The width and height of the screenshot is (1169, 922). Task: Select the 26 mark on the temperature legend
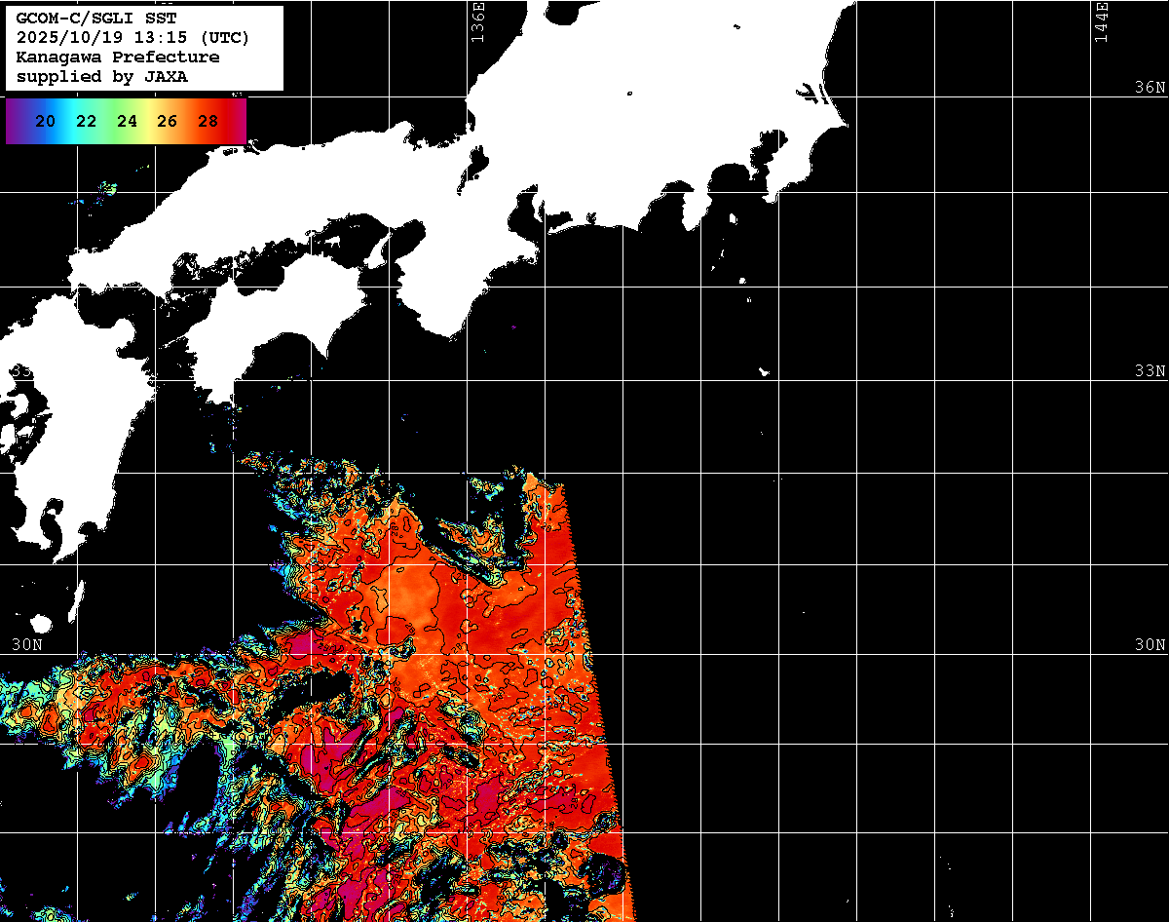(167, 122)
